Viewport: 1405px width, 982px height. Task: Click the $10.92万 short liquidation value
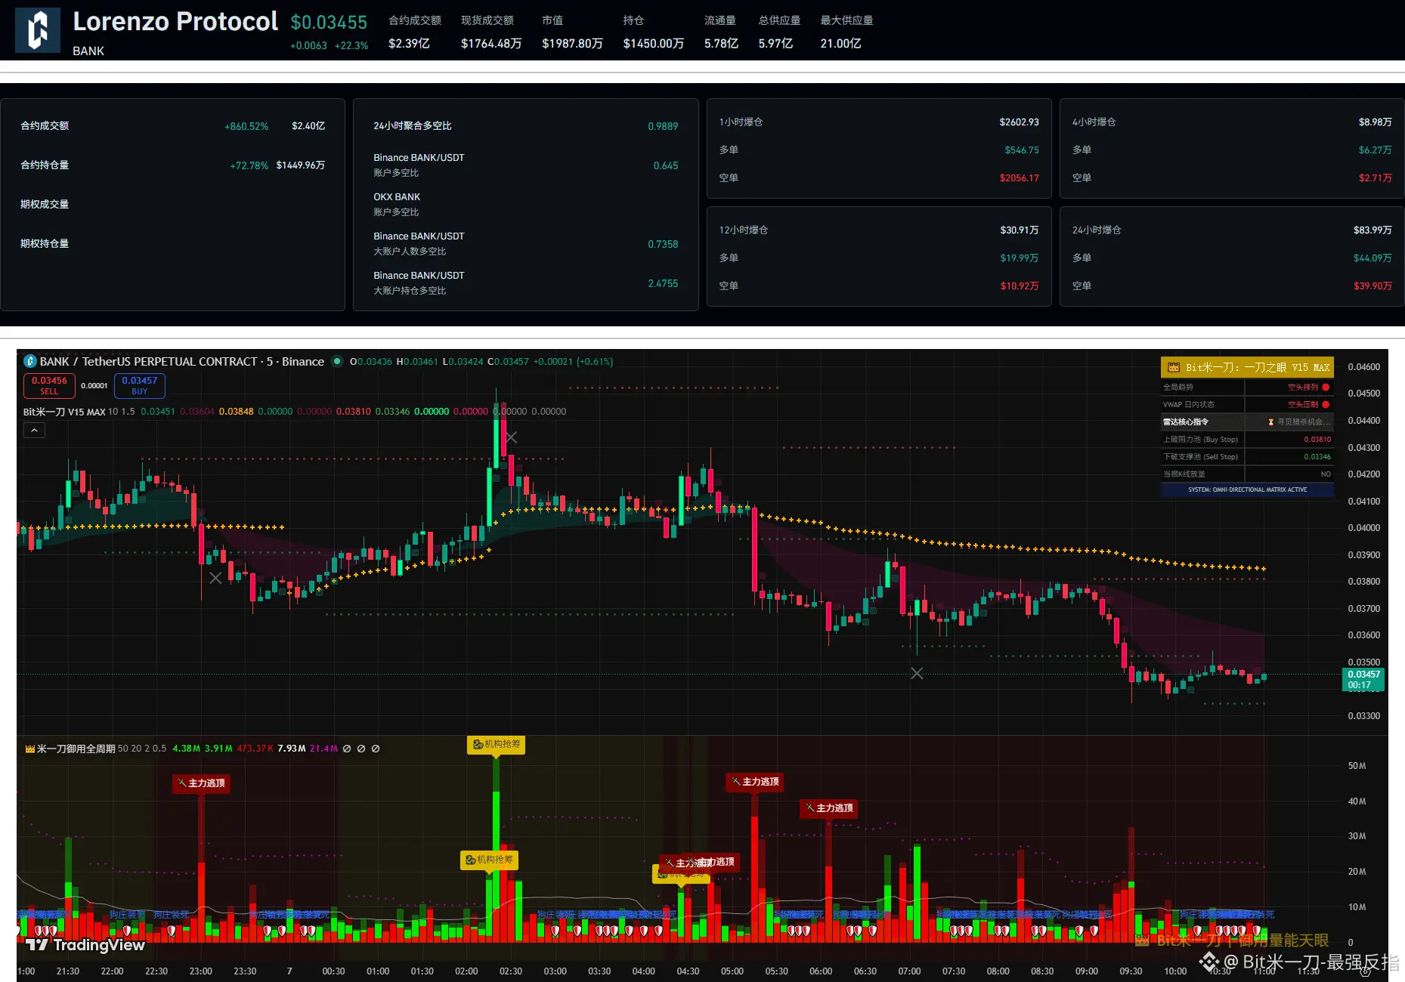pos(1019,286)
